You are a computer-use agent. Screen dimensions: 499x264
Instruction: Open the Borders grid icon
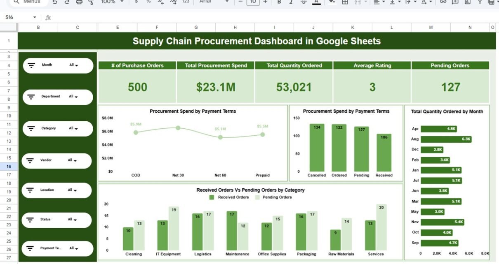point(345,2)
